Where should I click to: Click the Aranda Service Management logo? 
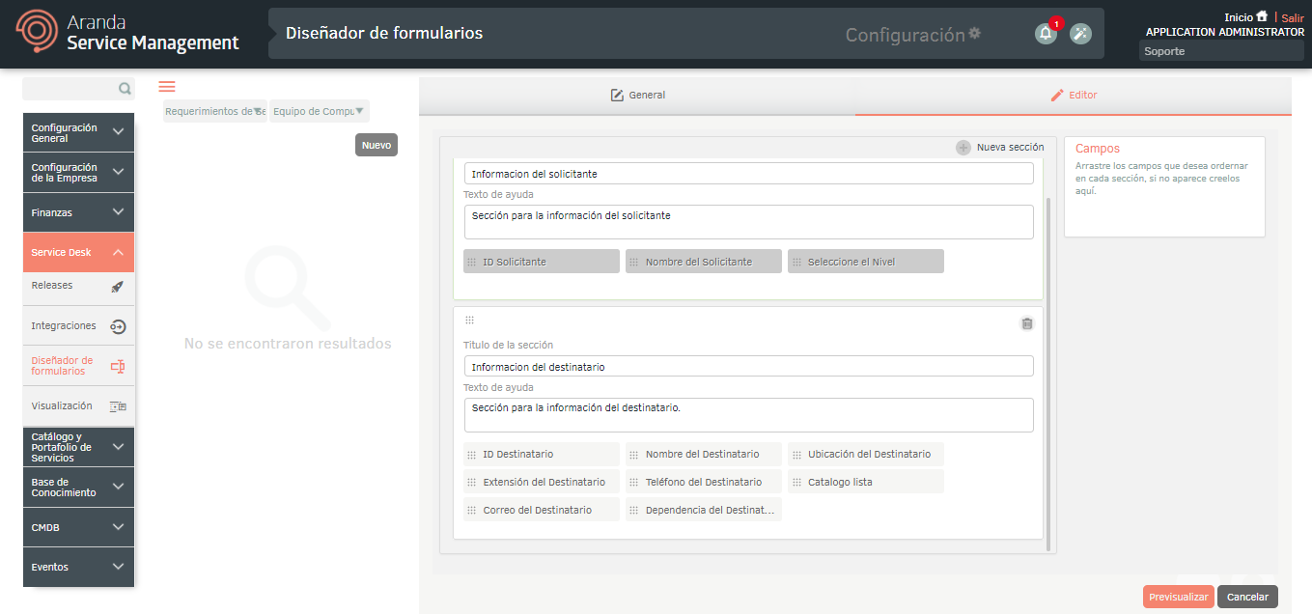pyautogui.click(x=128, y=34)
